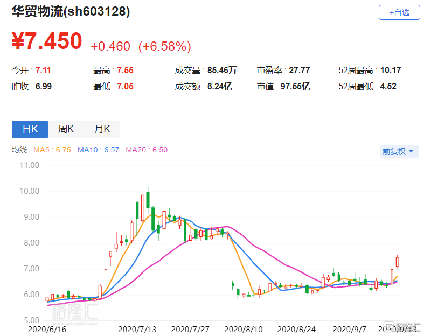Open the 前复权 adjustment dropdown
424x336 pixels.
(x=399, y=151)
